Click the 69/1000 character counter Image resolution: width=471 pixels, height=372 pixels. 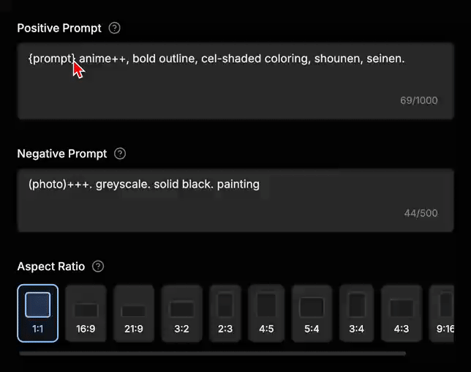point(419,100)
